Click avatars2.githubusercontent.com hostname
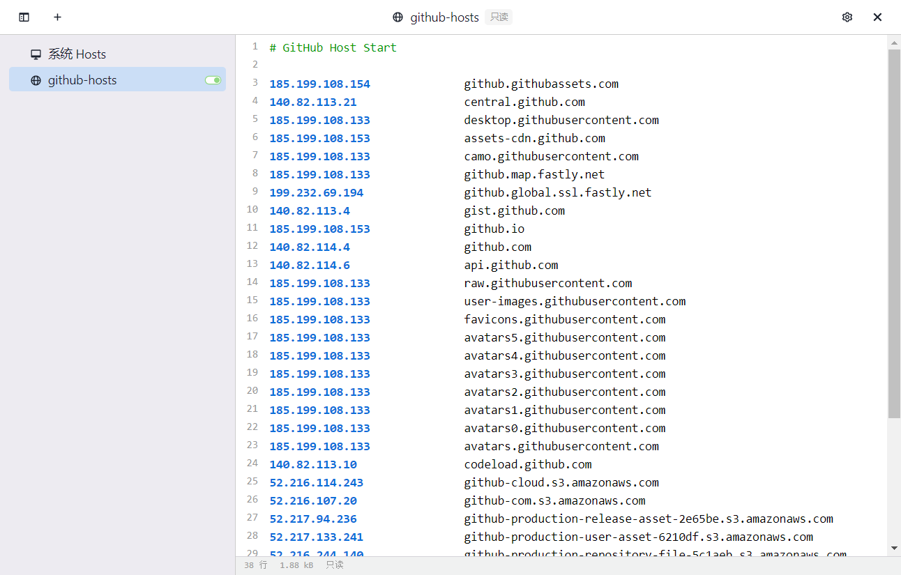 (x=565, y=392)
